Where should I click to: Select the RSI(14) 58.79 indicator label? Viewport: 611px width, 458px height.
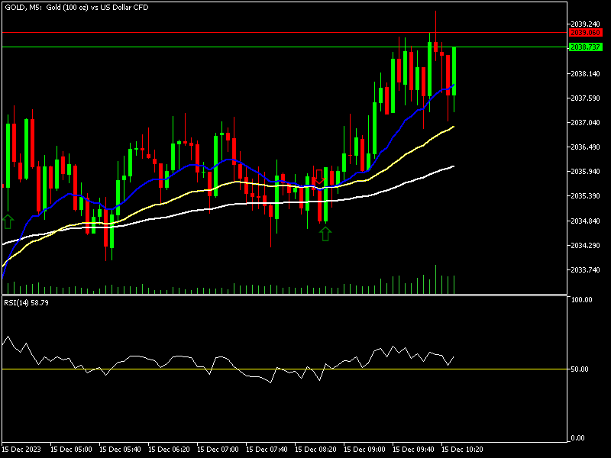[27, 303]
